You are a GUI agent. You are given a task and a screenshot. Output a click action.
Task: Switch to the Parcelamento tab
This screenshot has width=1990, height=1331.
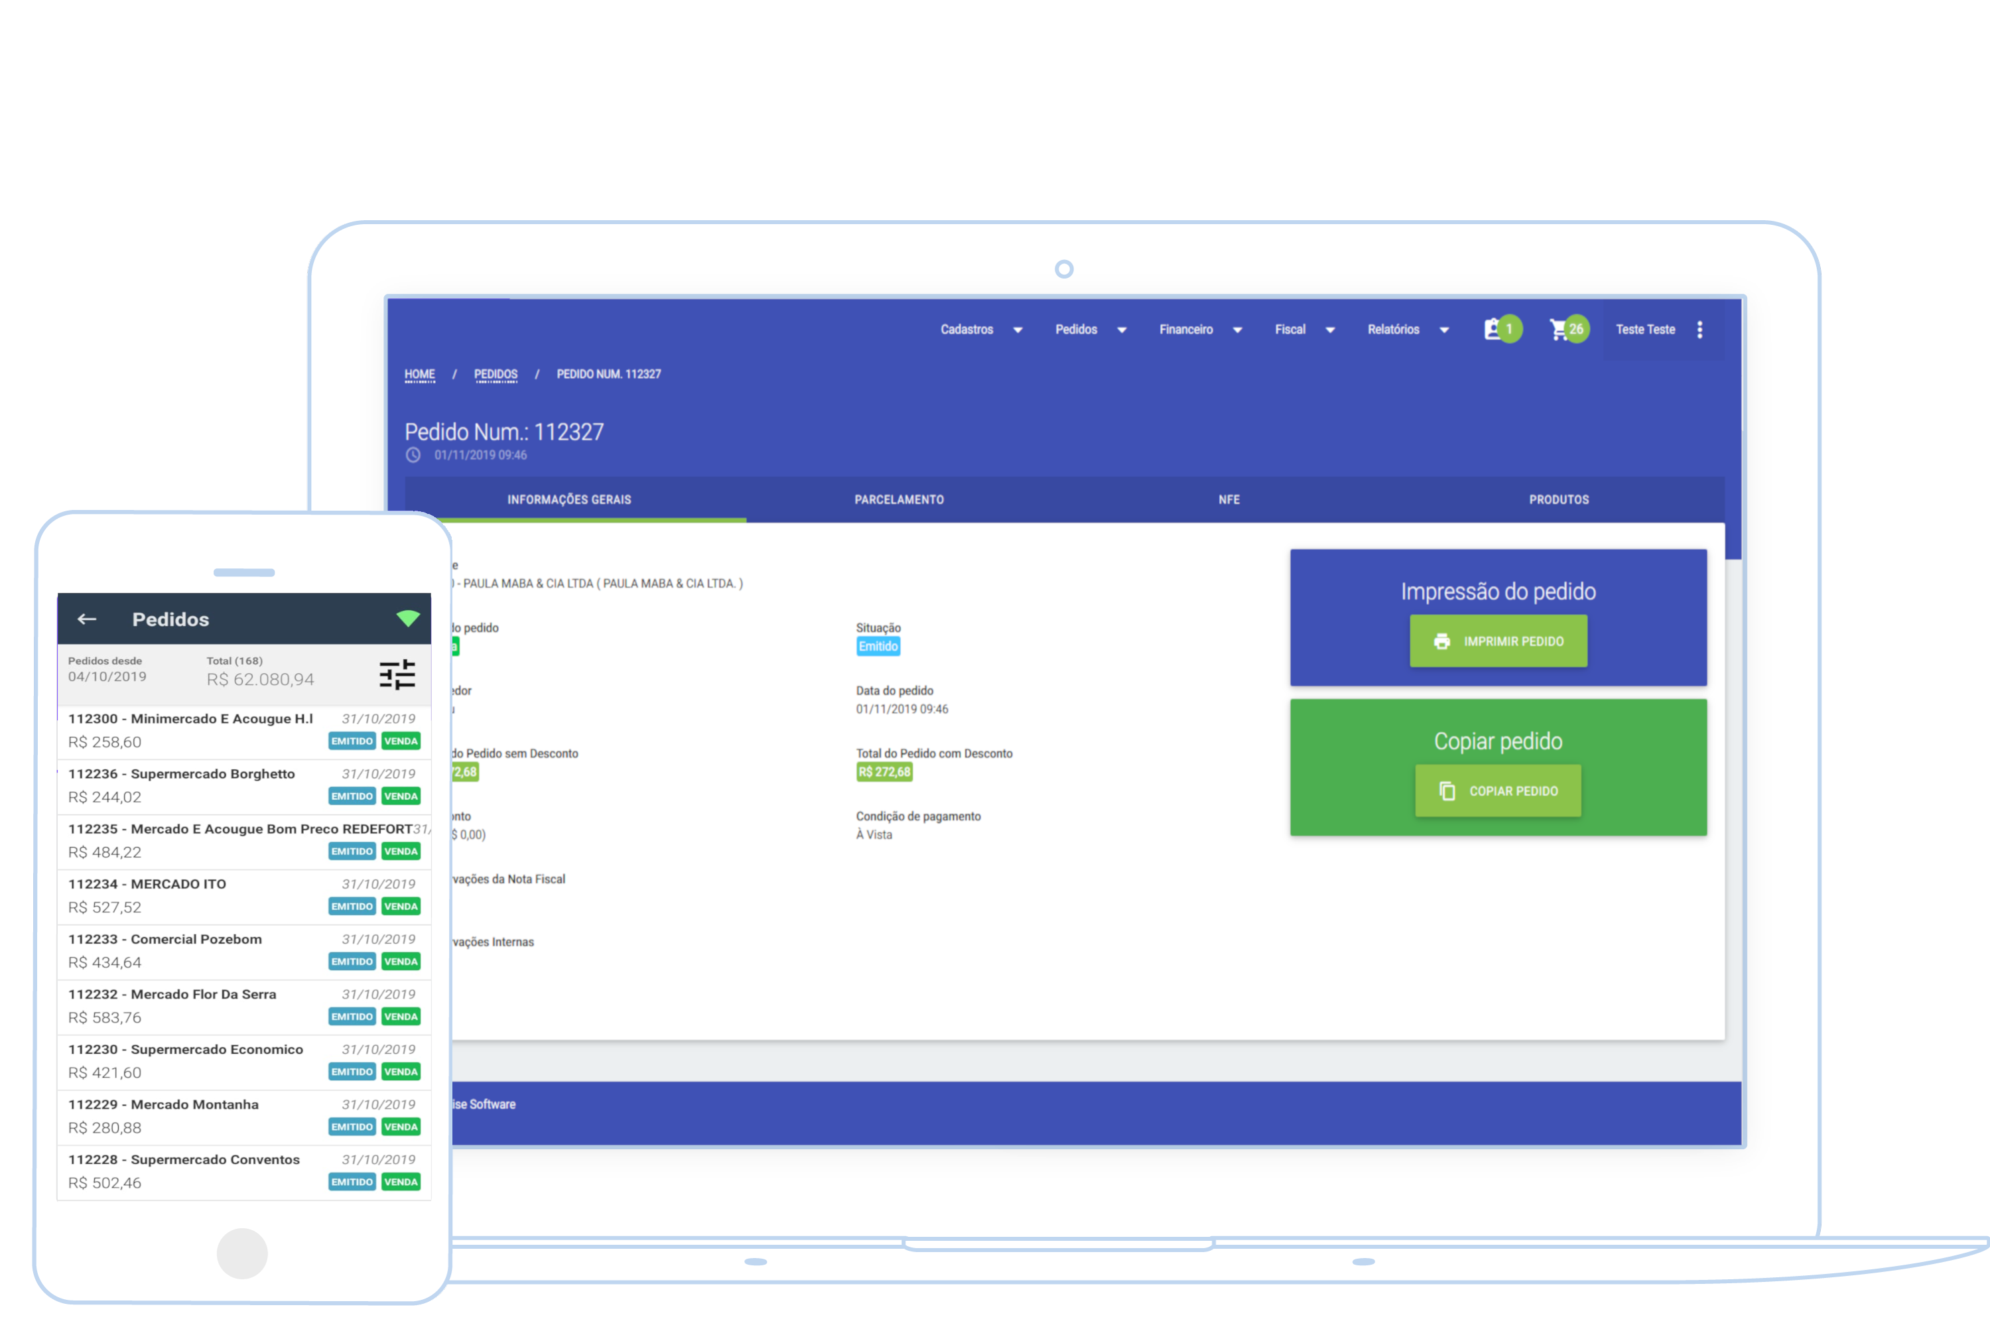tap(898, 500)
